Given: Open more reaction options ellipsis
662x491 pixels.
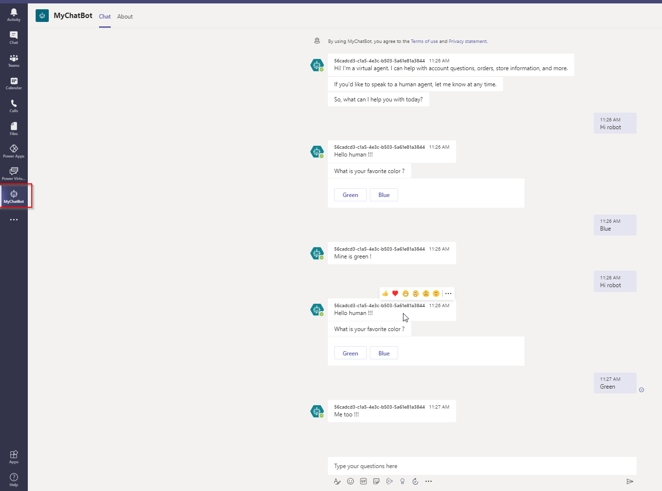Looking at the screenshot, I should click(x=448, y=294).
